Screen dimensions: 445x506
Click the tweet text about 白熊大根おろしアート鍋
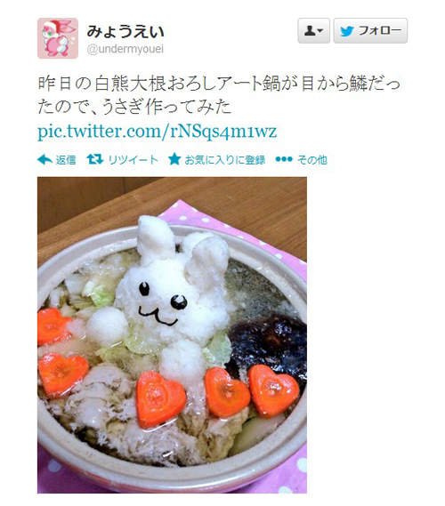pyautogui.click(x=219, y=95)
